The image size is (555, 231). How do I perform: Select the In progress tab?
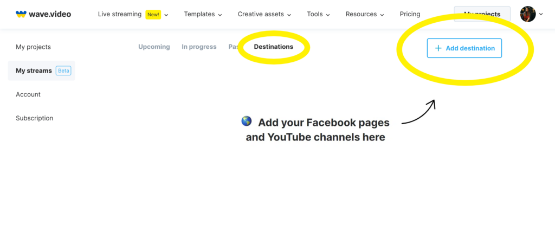coord(199,47)
